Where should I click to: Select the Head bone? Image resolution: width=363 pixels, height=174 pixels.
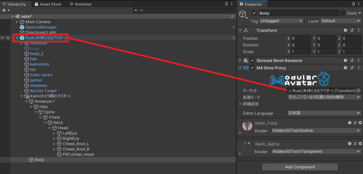click(x=63, y=128)
